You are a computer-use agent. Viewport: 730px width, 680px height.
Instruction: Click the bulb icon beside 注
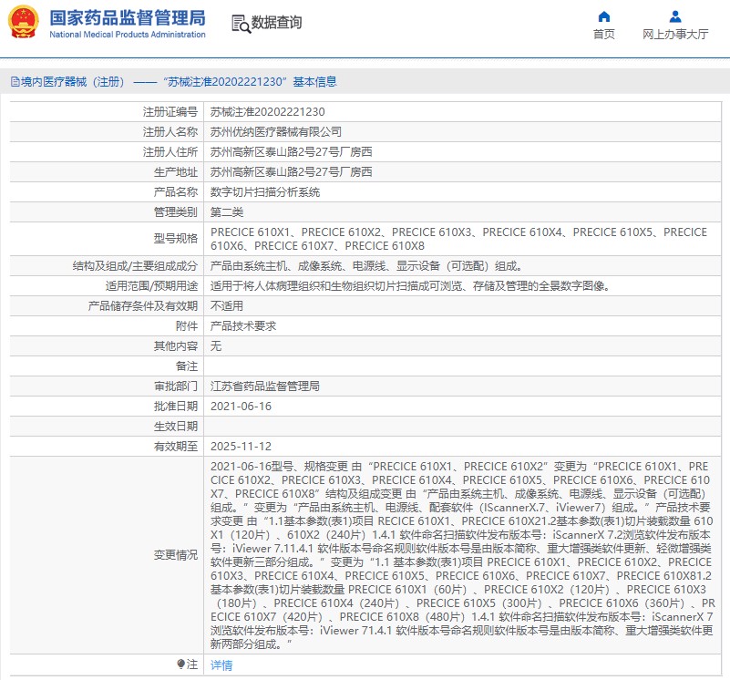click(x=181, y=665)
